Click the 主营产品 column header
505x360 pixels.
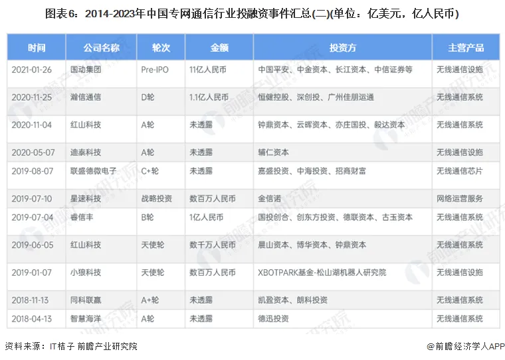pyautogui.click(x=466, y=48)
